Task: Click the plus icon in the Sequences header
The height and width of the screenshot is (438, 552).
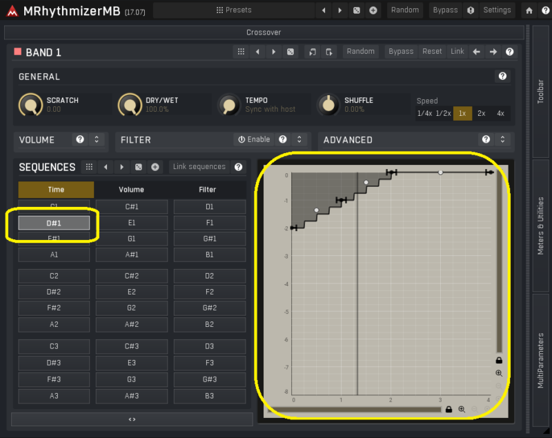Action: click(x=155, y=167)
